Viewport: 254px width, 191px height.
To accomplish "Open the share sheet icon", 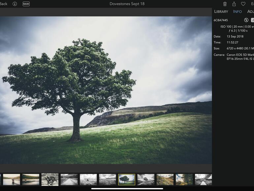I will point(234,4).
